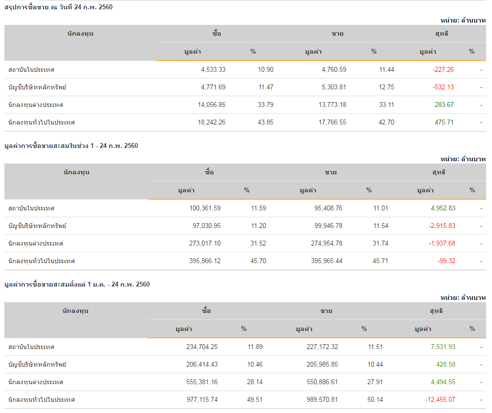The width and height of the screenshot is (492, 413).
Task: Click the net value -99.32
Action: pos(446,261)
